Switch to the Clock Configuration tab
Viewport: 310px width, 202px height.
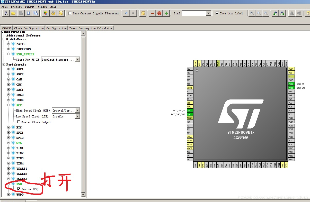tap(29, 28)
